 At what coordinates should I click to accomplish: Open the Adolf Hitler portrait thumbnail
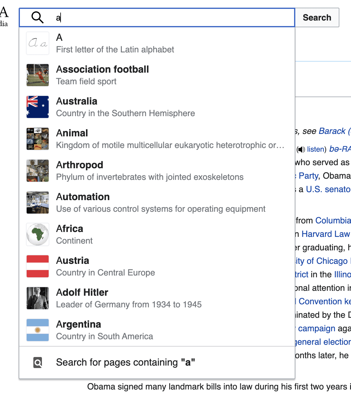pyautogui.click(x=38, y=298)
